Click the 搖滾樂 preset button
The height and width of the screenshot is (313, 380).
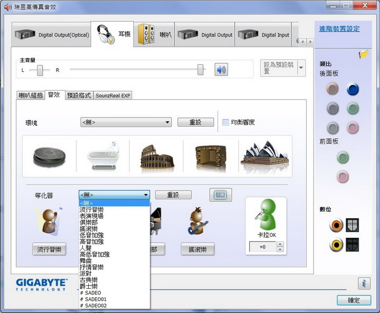[x=198, y=249]
